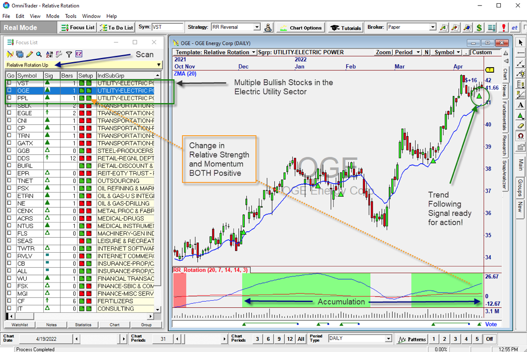Screen dimensions: 527x352
Task: Toggle the red magnet snap tool
Action: pyautogui.click(x=520, y=136)
